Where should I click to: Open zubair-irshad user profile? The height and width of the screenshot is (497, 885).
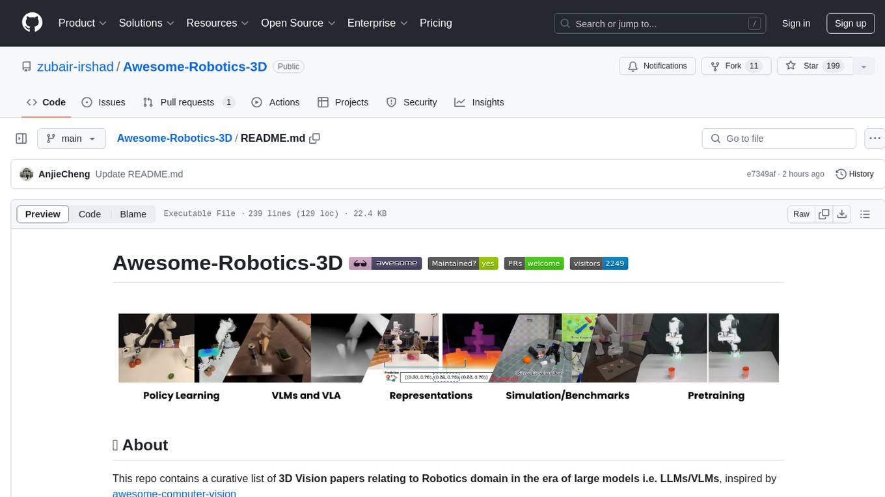(x=75, y=66)
